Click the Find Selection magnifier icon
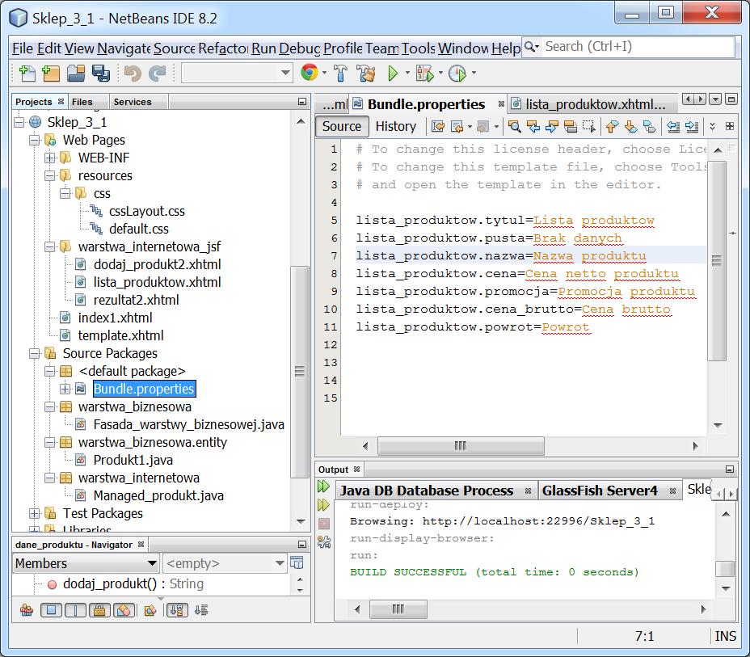Screen dimensions: 750x657 [515, 126]
